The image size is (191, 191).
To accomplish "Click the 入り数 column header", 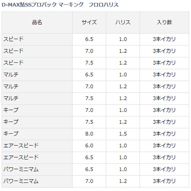I will coord(164,22).
